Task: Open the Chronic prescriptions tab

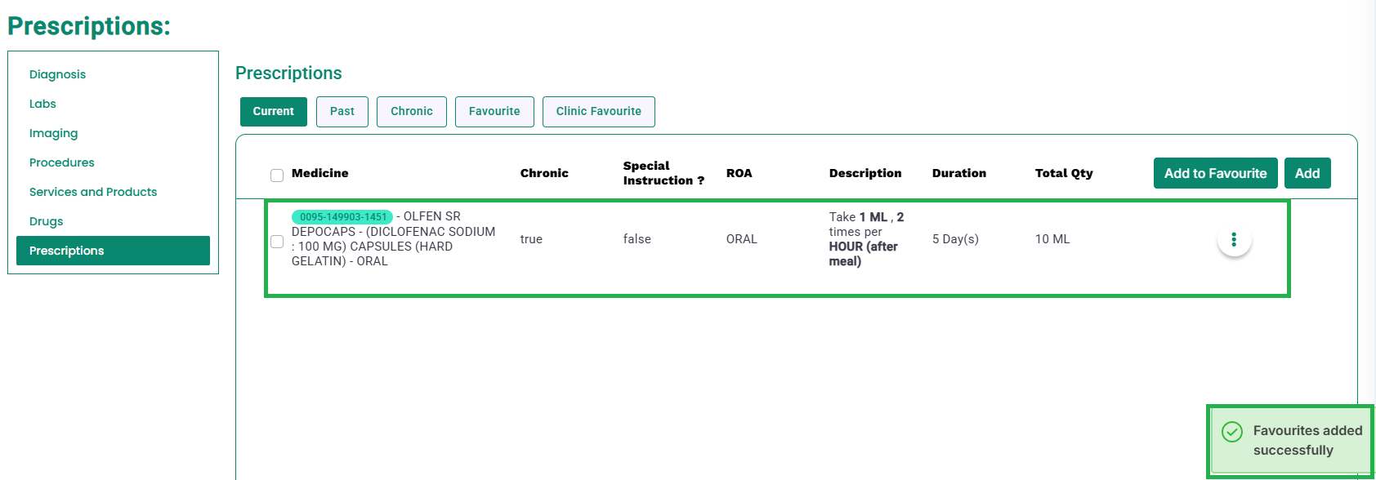Action: 412,112
